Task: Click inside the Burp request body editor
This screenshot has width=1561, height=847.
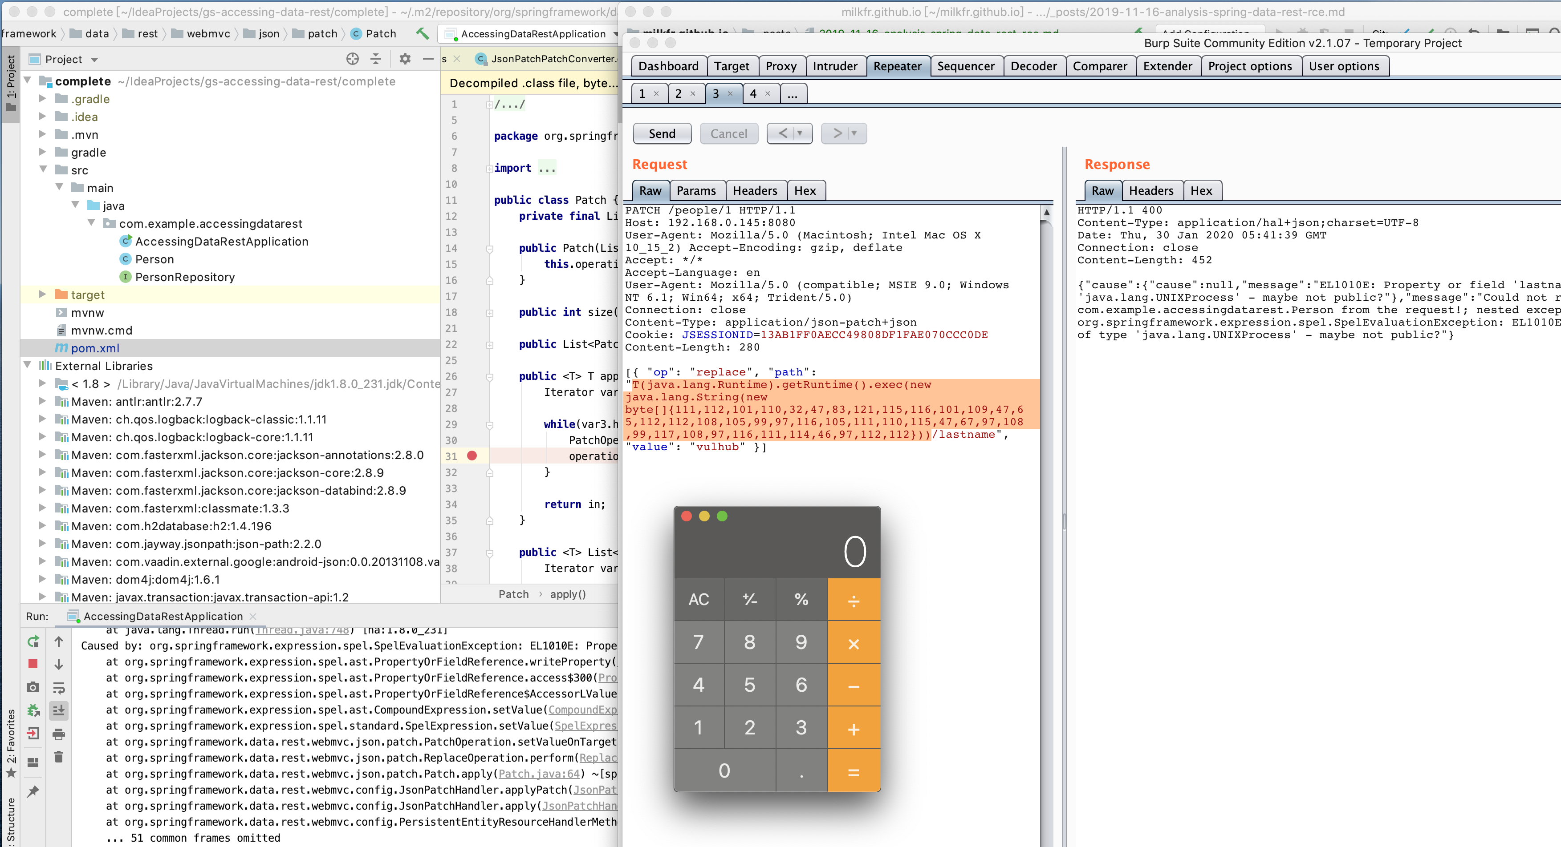Action: click(831, 525)
